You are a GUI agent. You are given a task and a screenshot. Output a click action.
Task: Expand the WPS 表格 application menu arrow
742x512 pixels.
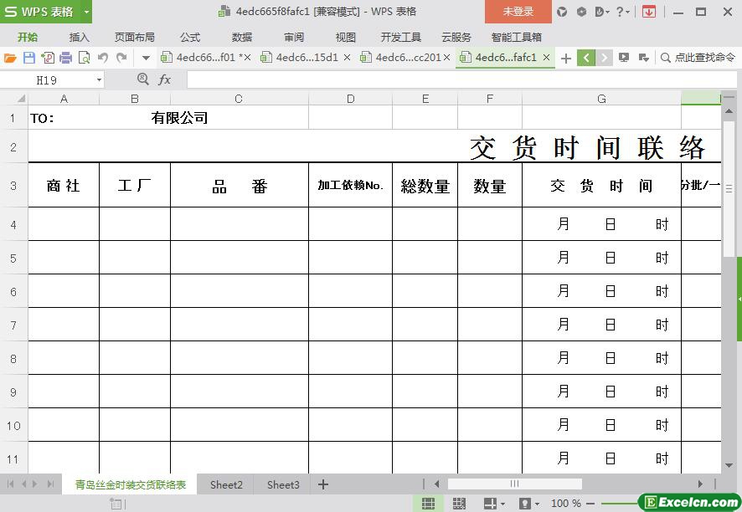tap(86, 12)
